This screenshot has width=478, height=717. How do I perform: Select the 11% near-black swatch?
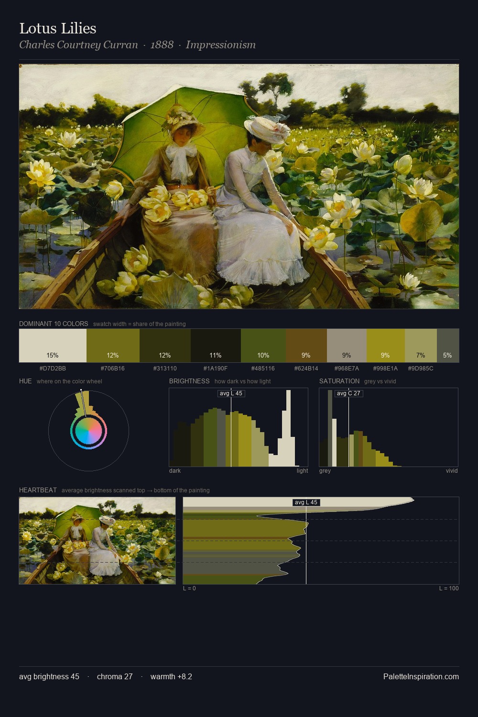pos(216,346)
